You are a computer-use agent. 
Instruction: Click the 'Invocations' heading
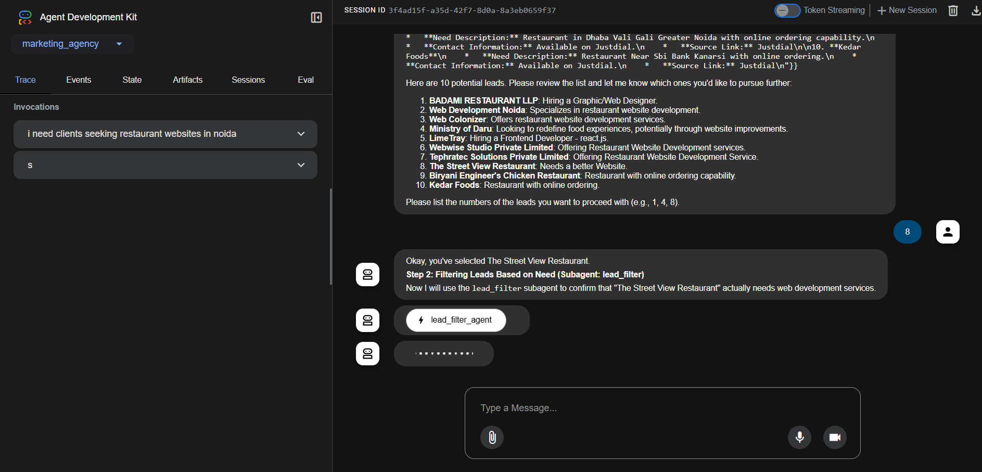pos(36,107)
